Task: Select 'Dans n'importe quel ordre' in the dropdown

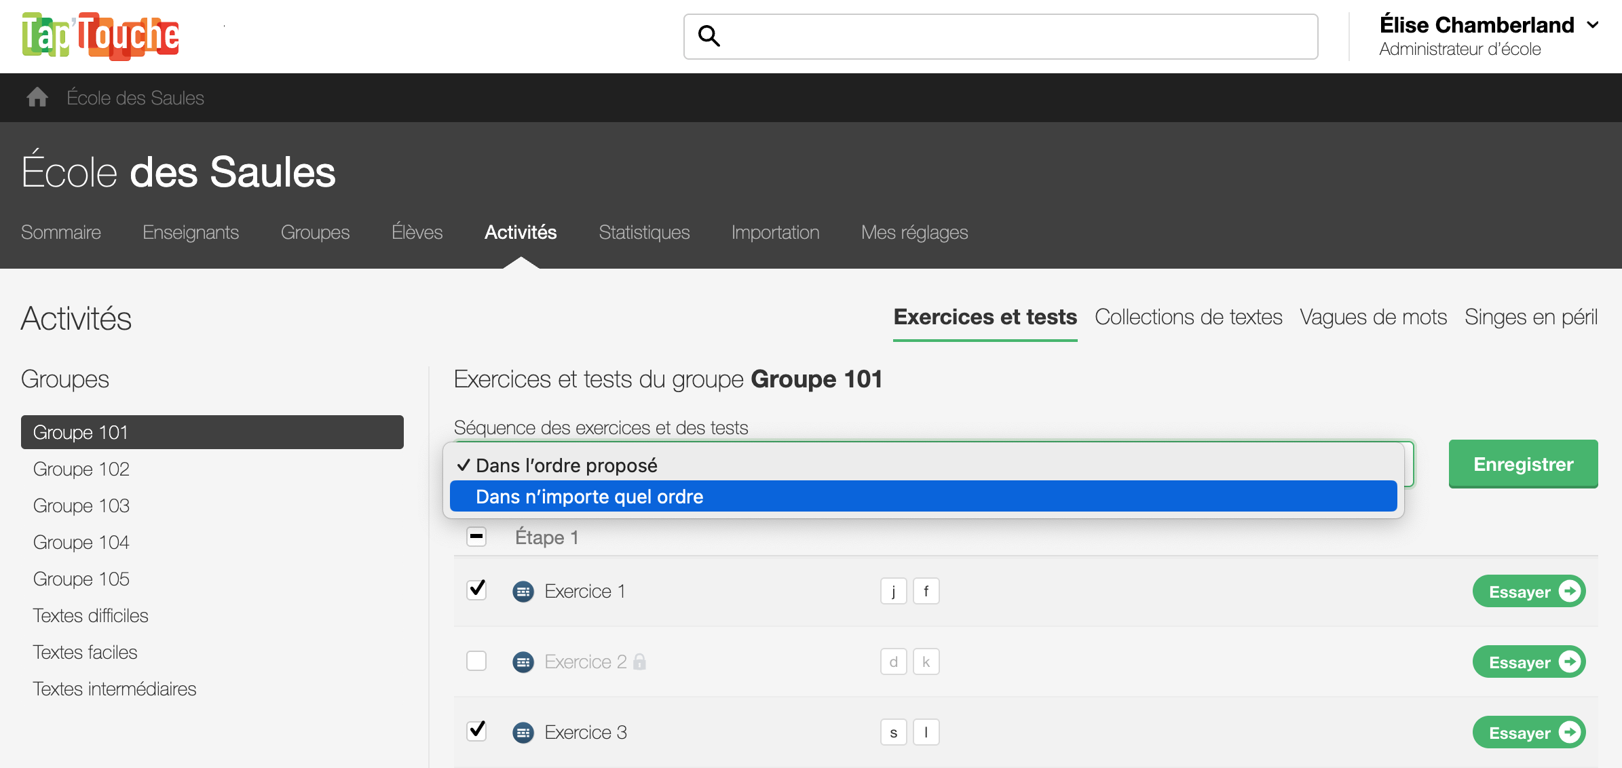Action: 589,496
